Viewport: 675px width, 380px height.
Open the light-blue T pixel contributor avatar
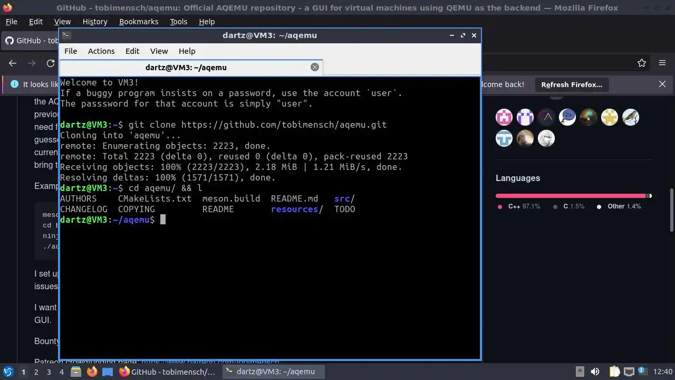click(x=504, y=138)
